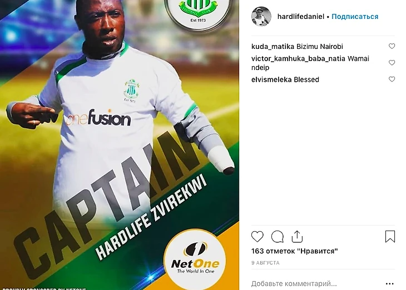The image size is (406, 290).
Task: Like the post with the heart icon
Action: (x=257, y=237)
